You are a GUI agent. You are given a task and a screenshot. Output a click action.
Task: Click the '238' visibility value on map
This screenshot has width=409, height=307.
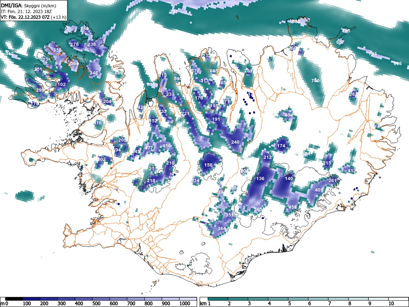pyautogui.click(x=92, y=44)
